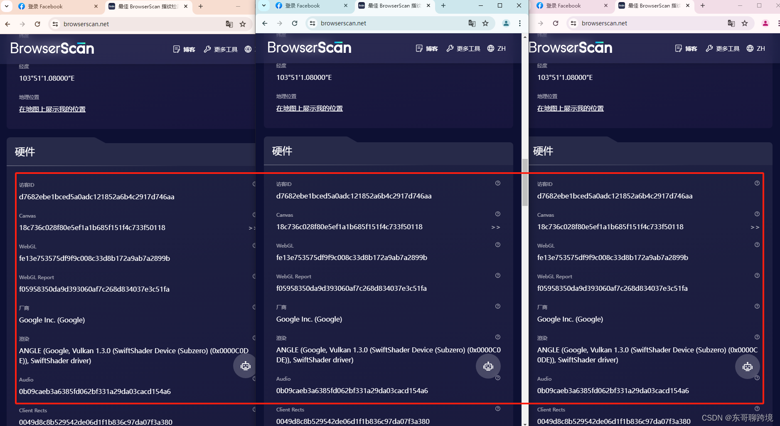Bookmark page with star in right window

(745, 23)
